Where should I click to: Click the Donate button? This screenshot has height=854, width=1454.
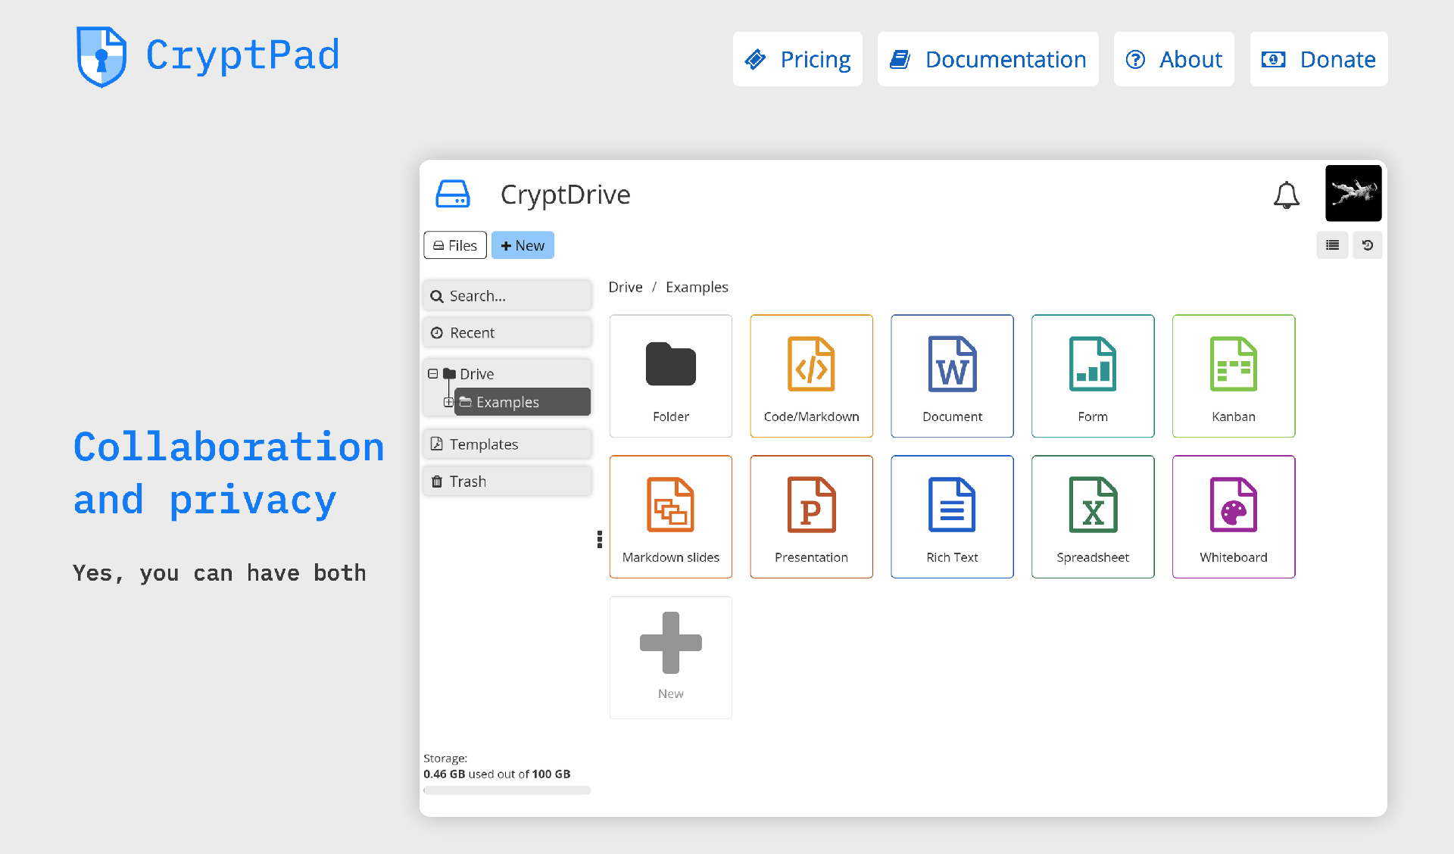pos(1318,59)
